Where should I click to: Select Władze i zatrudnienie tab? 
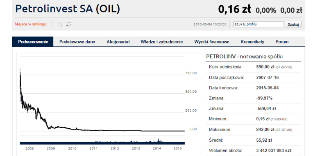[x=162, y=42]
